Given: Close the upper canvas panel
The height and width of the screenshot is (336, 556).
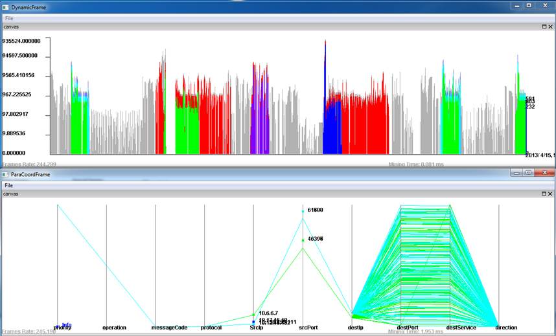Looking at the screenshot, I should click(551, 27).
